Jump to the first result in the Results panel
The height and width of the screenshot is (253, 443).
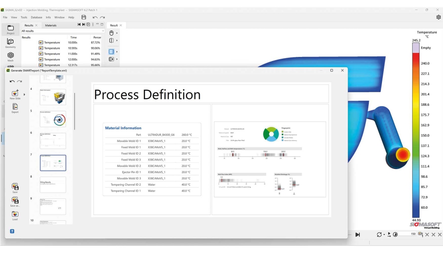(x=79, y=24)
